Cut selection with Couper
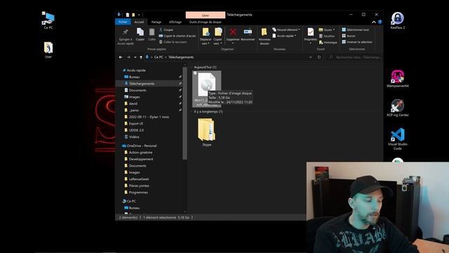449x253 pixels. [166, 30]
